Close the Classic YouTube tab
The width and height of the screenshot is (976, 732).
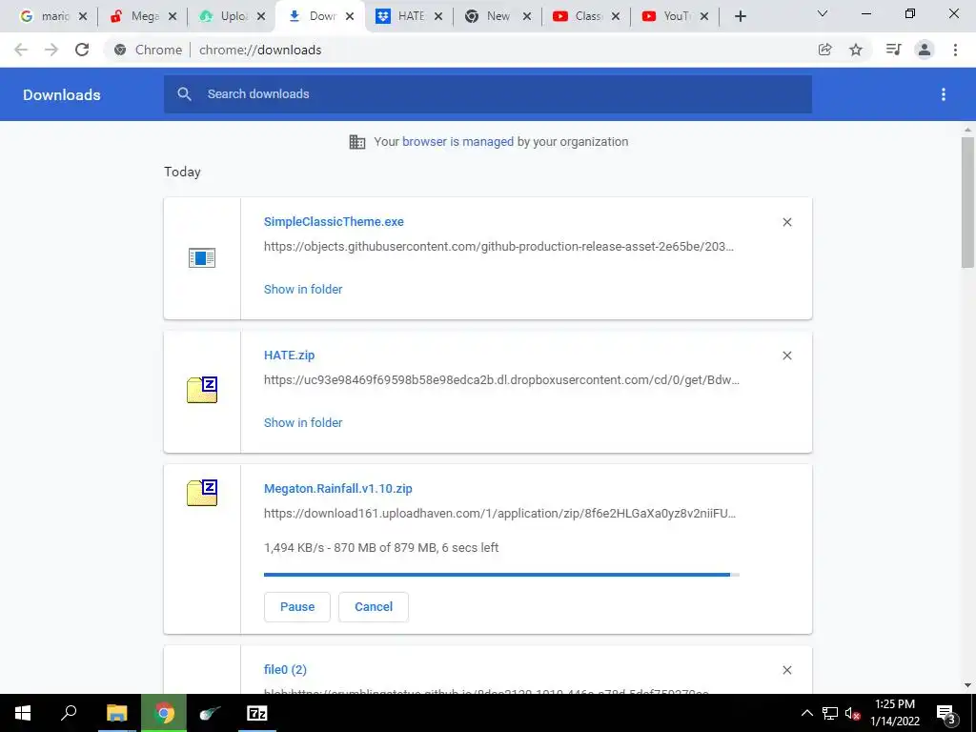[616, 16]
